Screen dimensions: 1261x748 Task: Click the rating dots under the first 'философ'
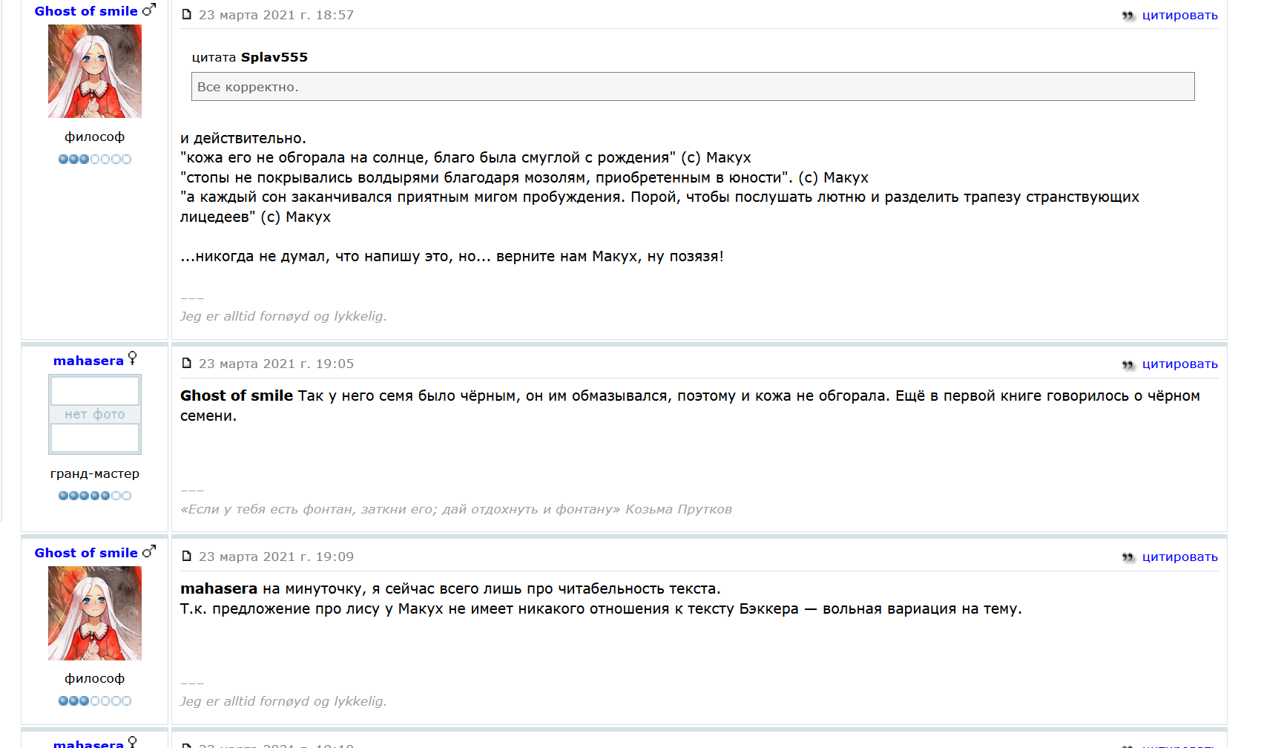click(95, 159)
